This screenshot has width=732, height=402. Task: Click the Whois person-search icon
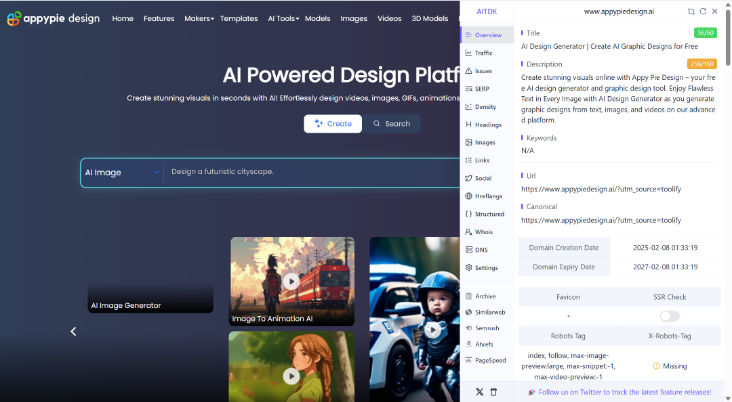pos(469,231)
